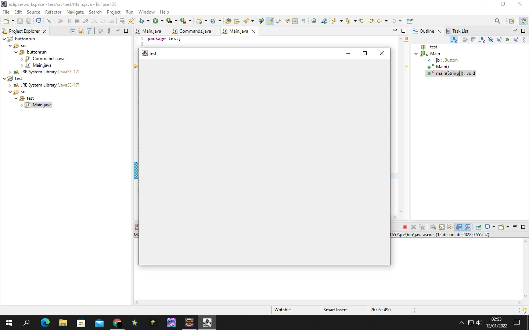Click the Open Perspective icon
This screenshot has width=529, height=330.
[511, 21]
